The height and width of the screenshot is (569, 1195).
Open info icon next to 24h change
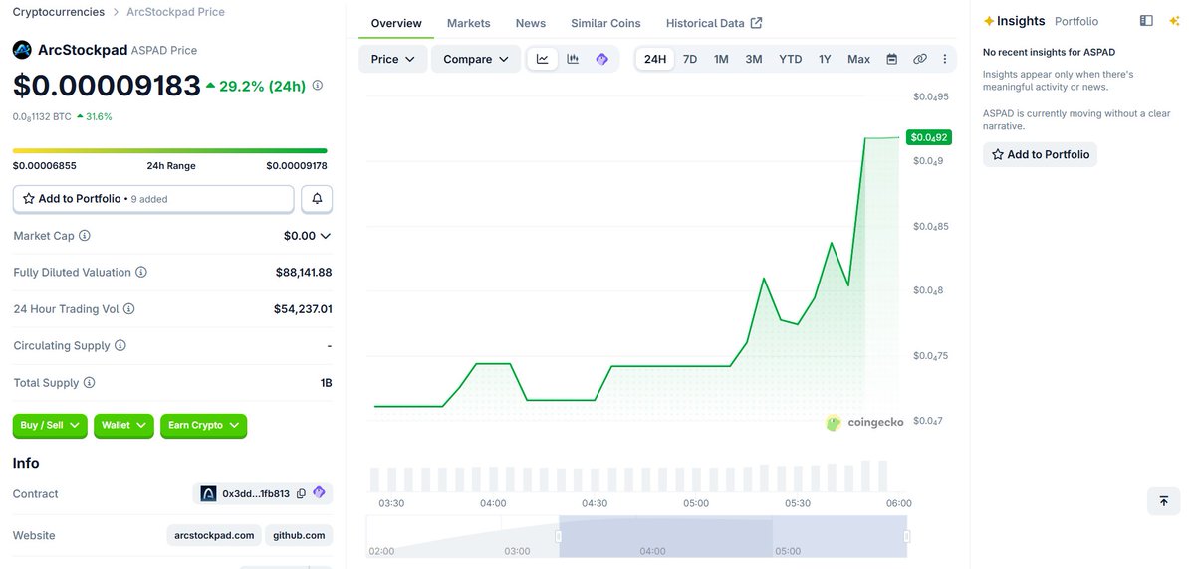[318, 86]
